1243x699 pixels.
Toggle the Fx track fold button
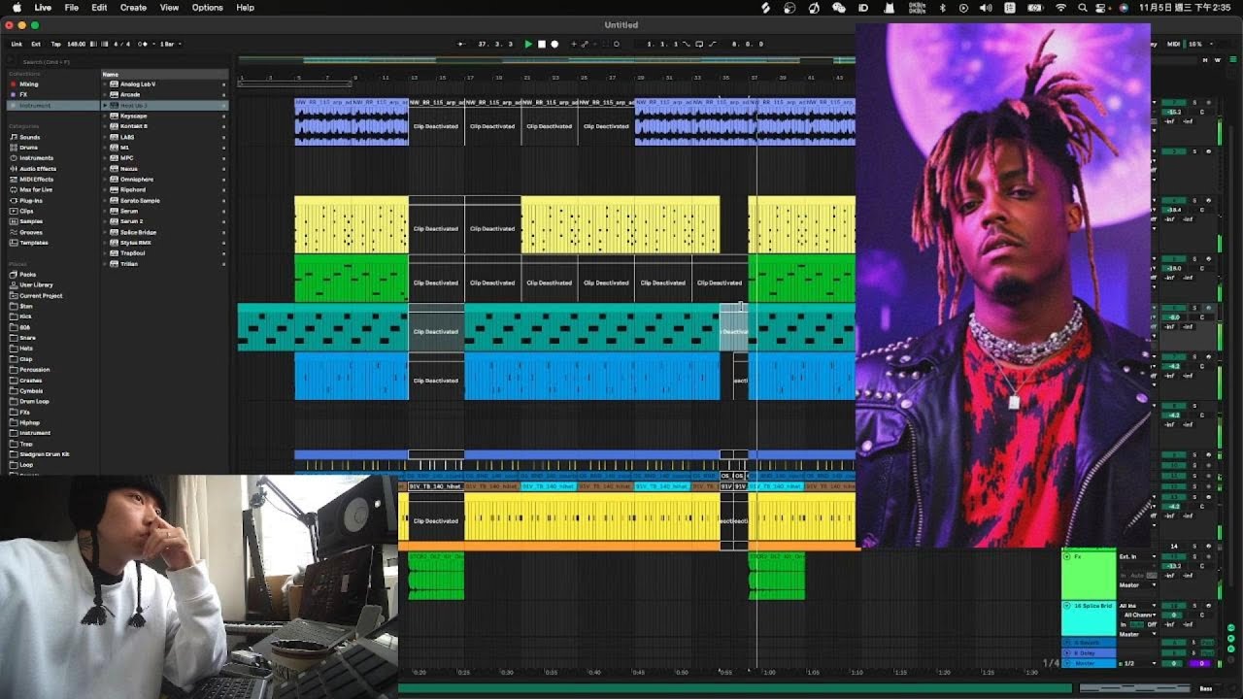coord(1066,556)
